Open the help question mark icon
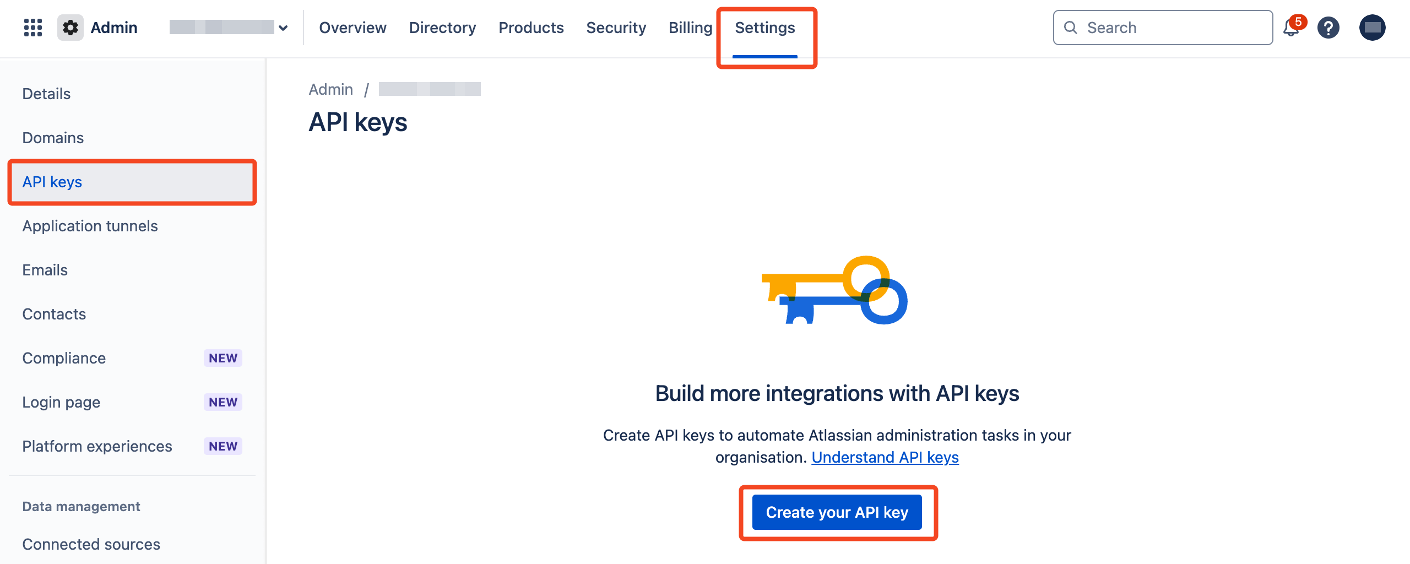The height and width of the screenshot is (564, 1410). (1328, 28)
